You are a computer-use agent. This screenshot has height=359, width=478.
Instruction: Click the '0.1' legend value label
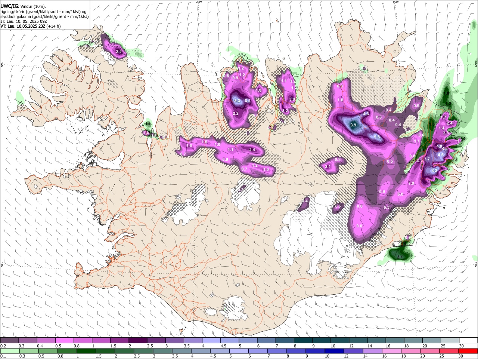coord(3,356)
